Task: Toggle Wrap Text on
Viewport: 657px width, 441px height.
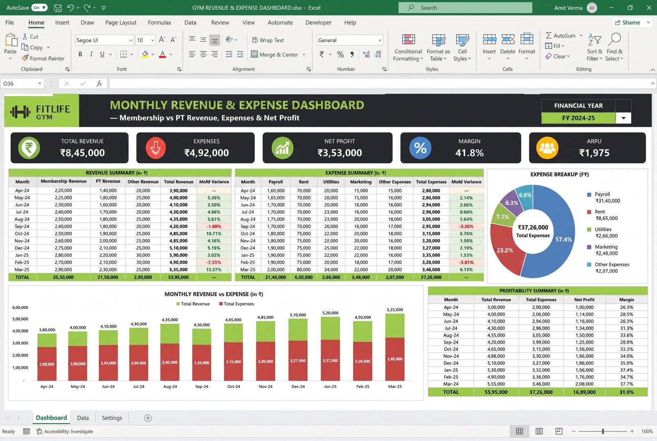Action: click(267, 40)
